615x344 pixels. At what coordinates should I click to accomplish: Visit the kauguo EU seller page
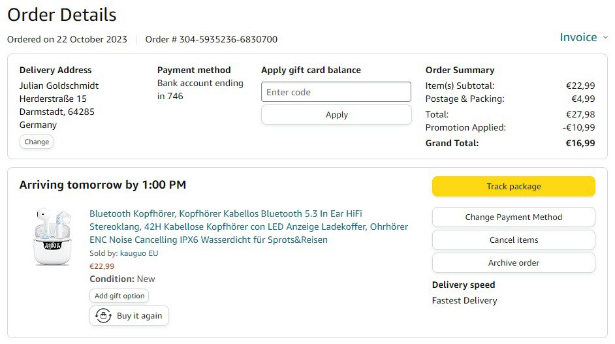tap(139, 253)
